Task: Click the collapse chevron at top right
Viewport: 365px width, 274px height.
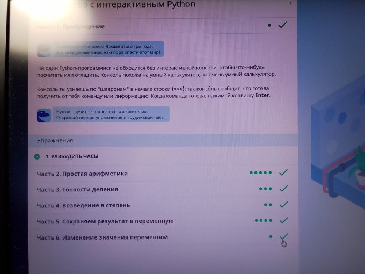Action: tap(290, 4)
